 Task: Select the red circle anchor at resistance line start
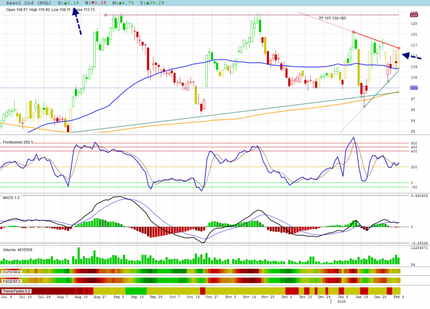[x=105, y=15]
